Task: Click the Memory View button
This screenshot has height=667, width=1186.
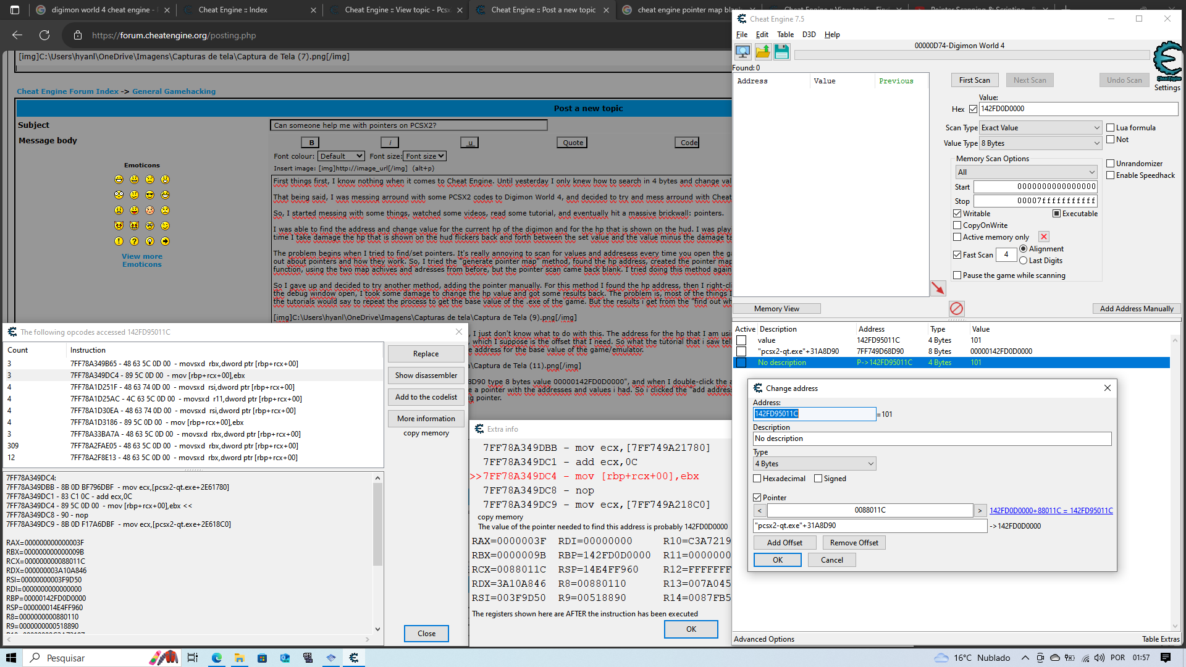Action: [x=775, y=308]
